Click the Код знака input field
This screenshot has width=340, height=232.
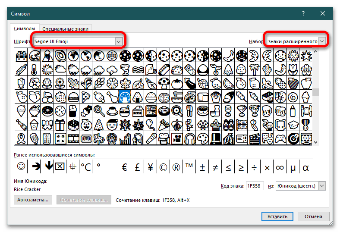point(255,186)
